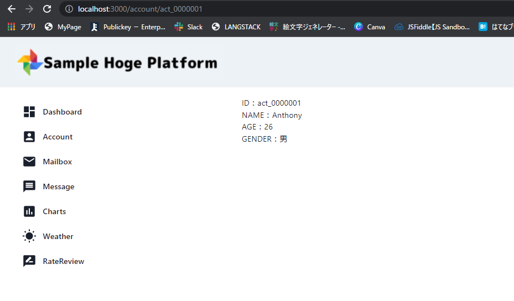
Task: Click the browser back arrow
Action: pos(12,9)
